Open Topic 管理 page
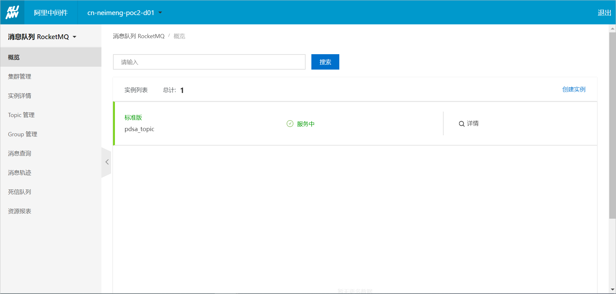The height and width of the screenshot is (294, 616). click(x=51, y=115)
